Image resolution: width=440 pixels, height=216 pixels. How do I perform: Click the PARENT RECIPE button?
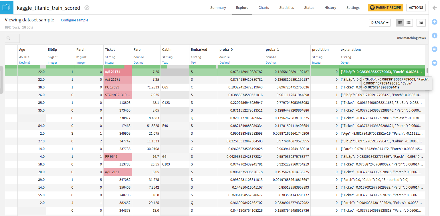tap(385, 8)
